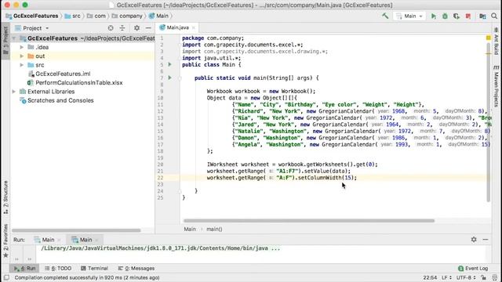Open the Maven Projects side panel

pos(496,86)
